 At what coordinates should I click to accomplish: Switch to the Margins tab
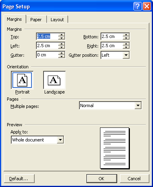(14, 19)
